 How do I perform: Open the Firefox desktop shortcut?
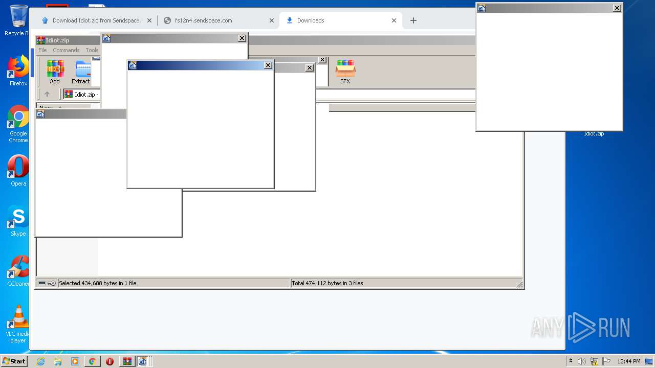point(18,71)
